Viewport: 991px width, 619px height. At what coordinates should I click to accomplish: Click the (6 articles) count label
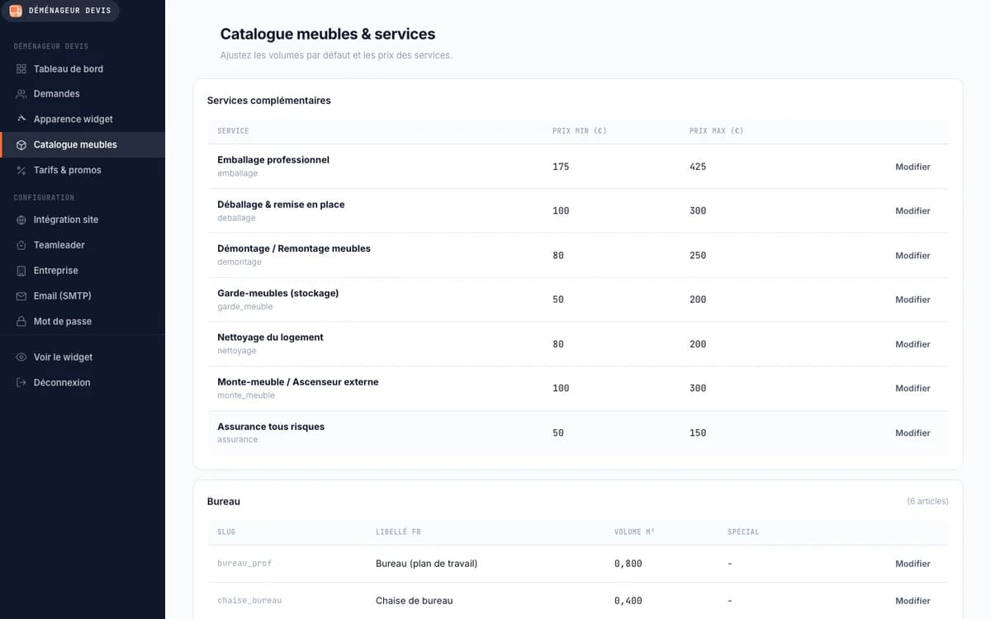(x=927, y=502)
